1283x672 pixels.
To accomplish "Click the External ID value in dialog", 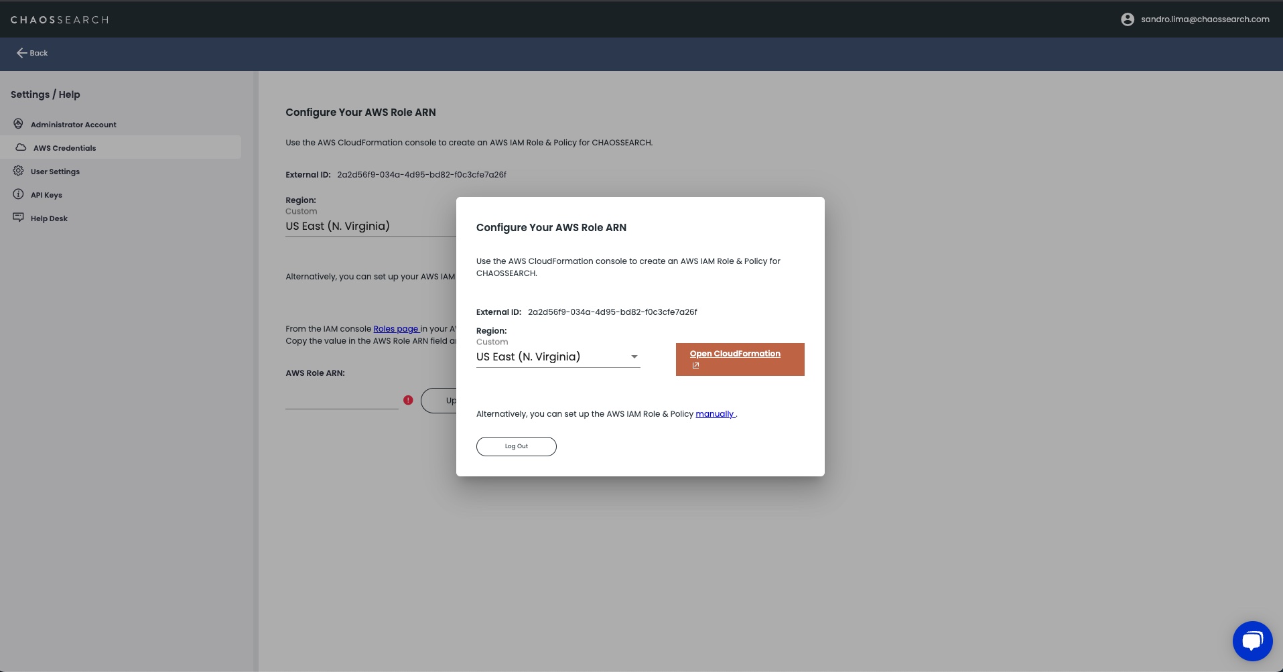I will pyautogui.click(x=612, y=312).
